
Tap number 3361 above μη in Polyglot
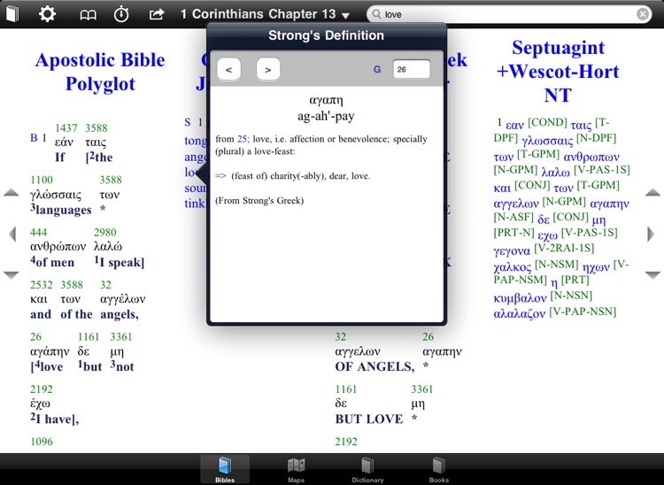[121, 337]
